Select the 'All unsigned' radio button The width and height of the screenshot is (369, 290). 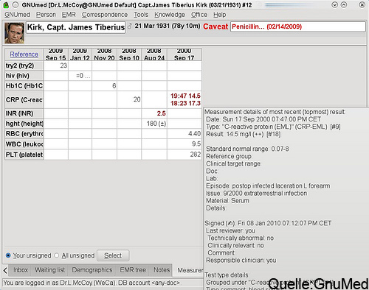pos(57,255)
